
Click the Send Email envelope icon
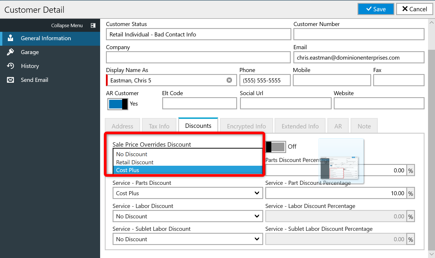point(10,80)
